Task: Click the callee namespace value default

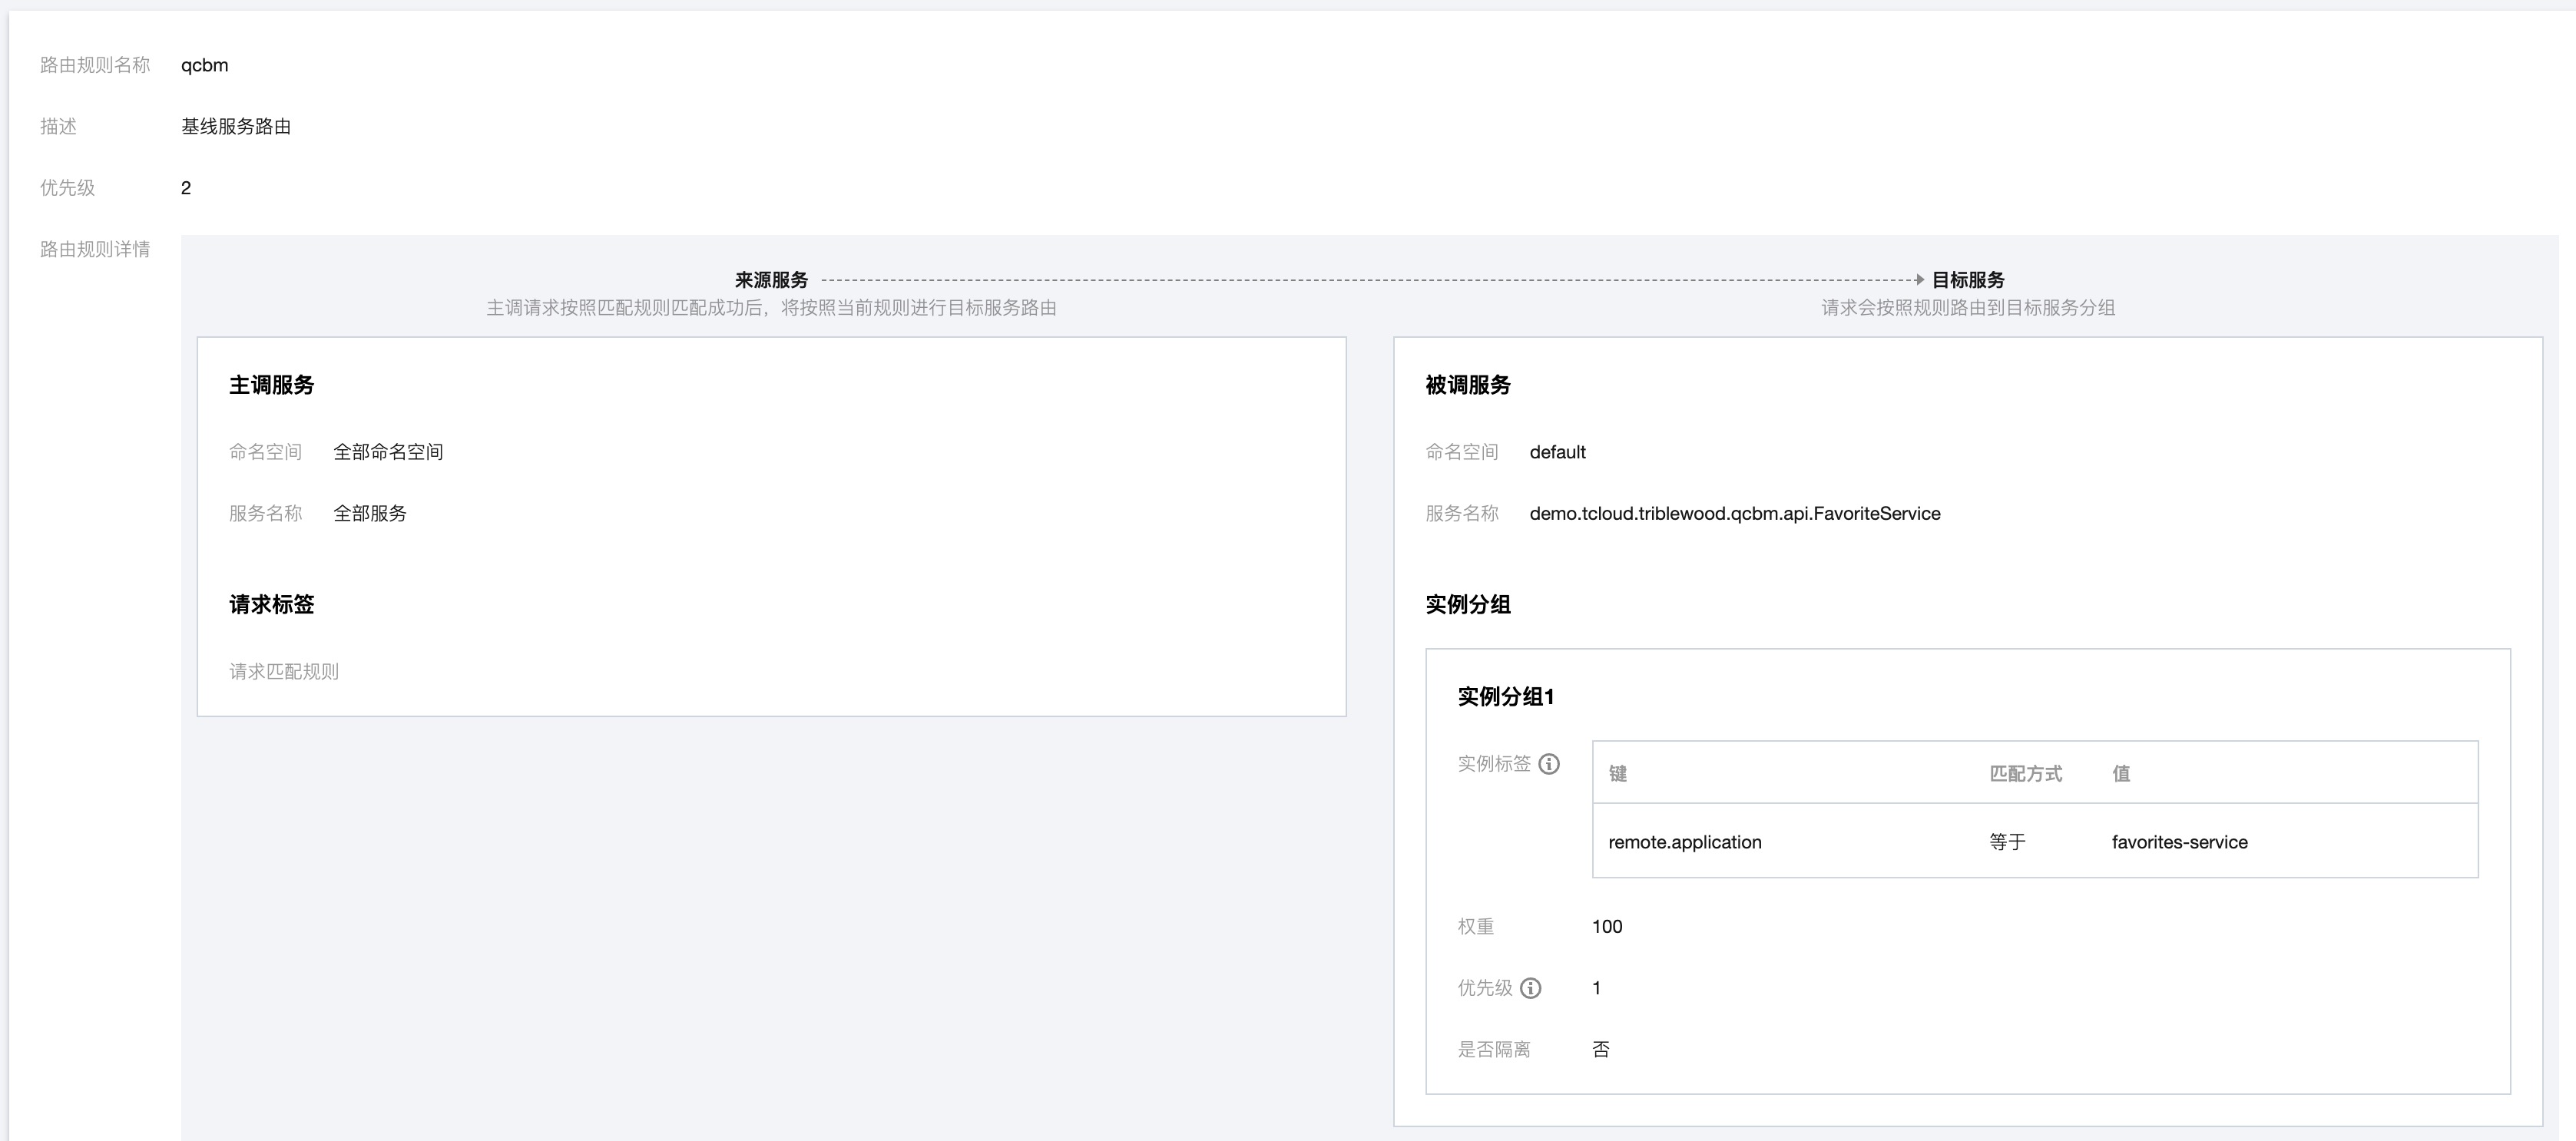Action: click(1557, 452)
